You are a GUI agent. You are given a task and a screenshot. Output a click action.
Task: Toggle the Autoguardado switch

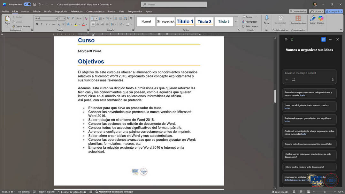pyautogui.click(x=27, y=4)
